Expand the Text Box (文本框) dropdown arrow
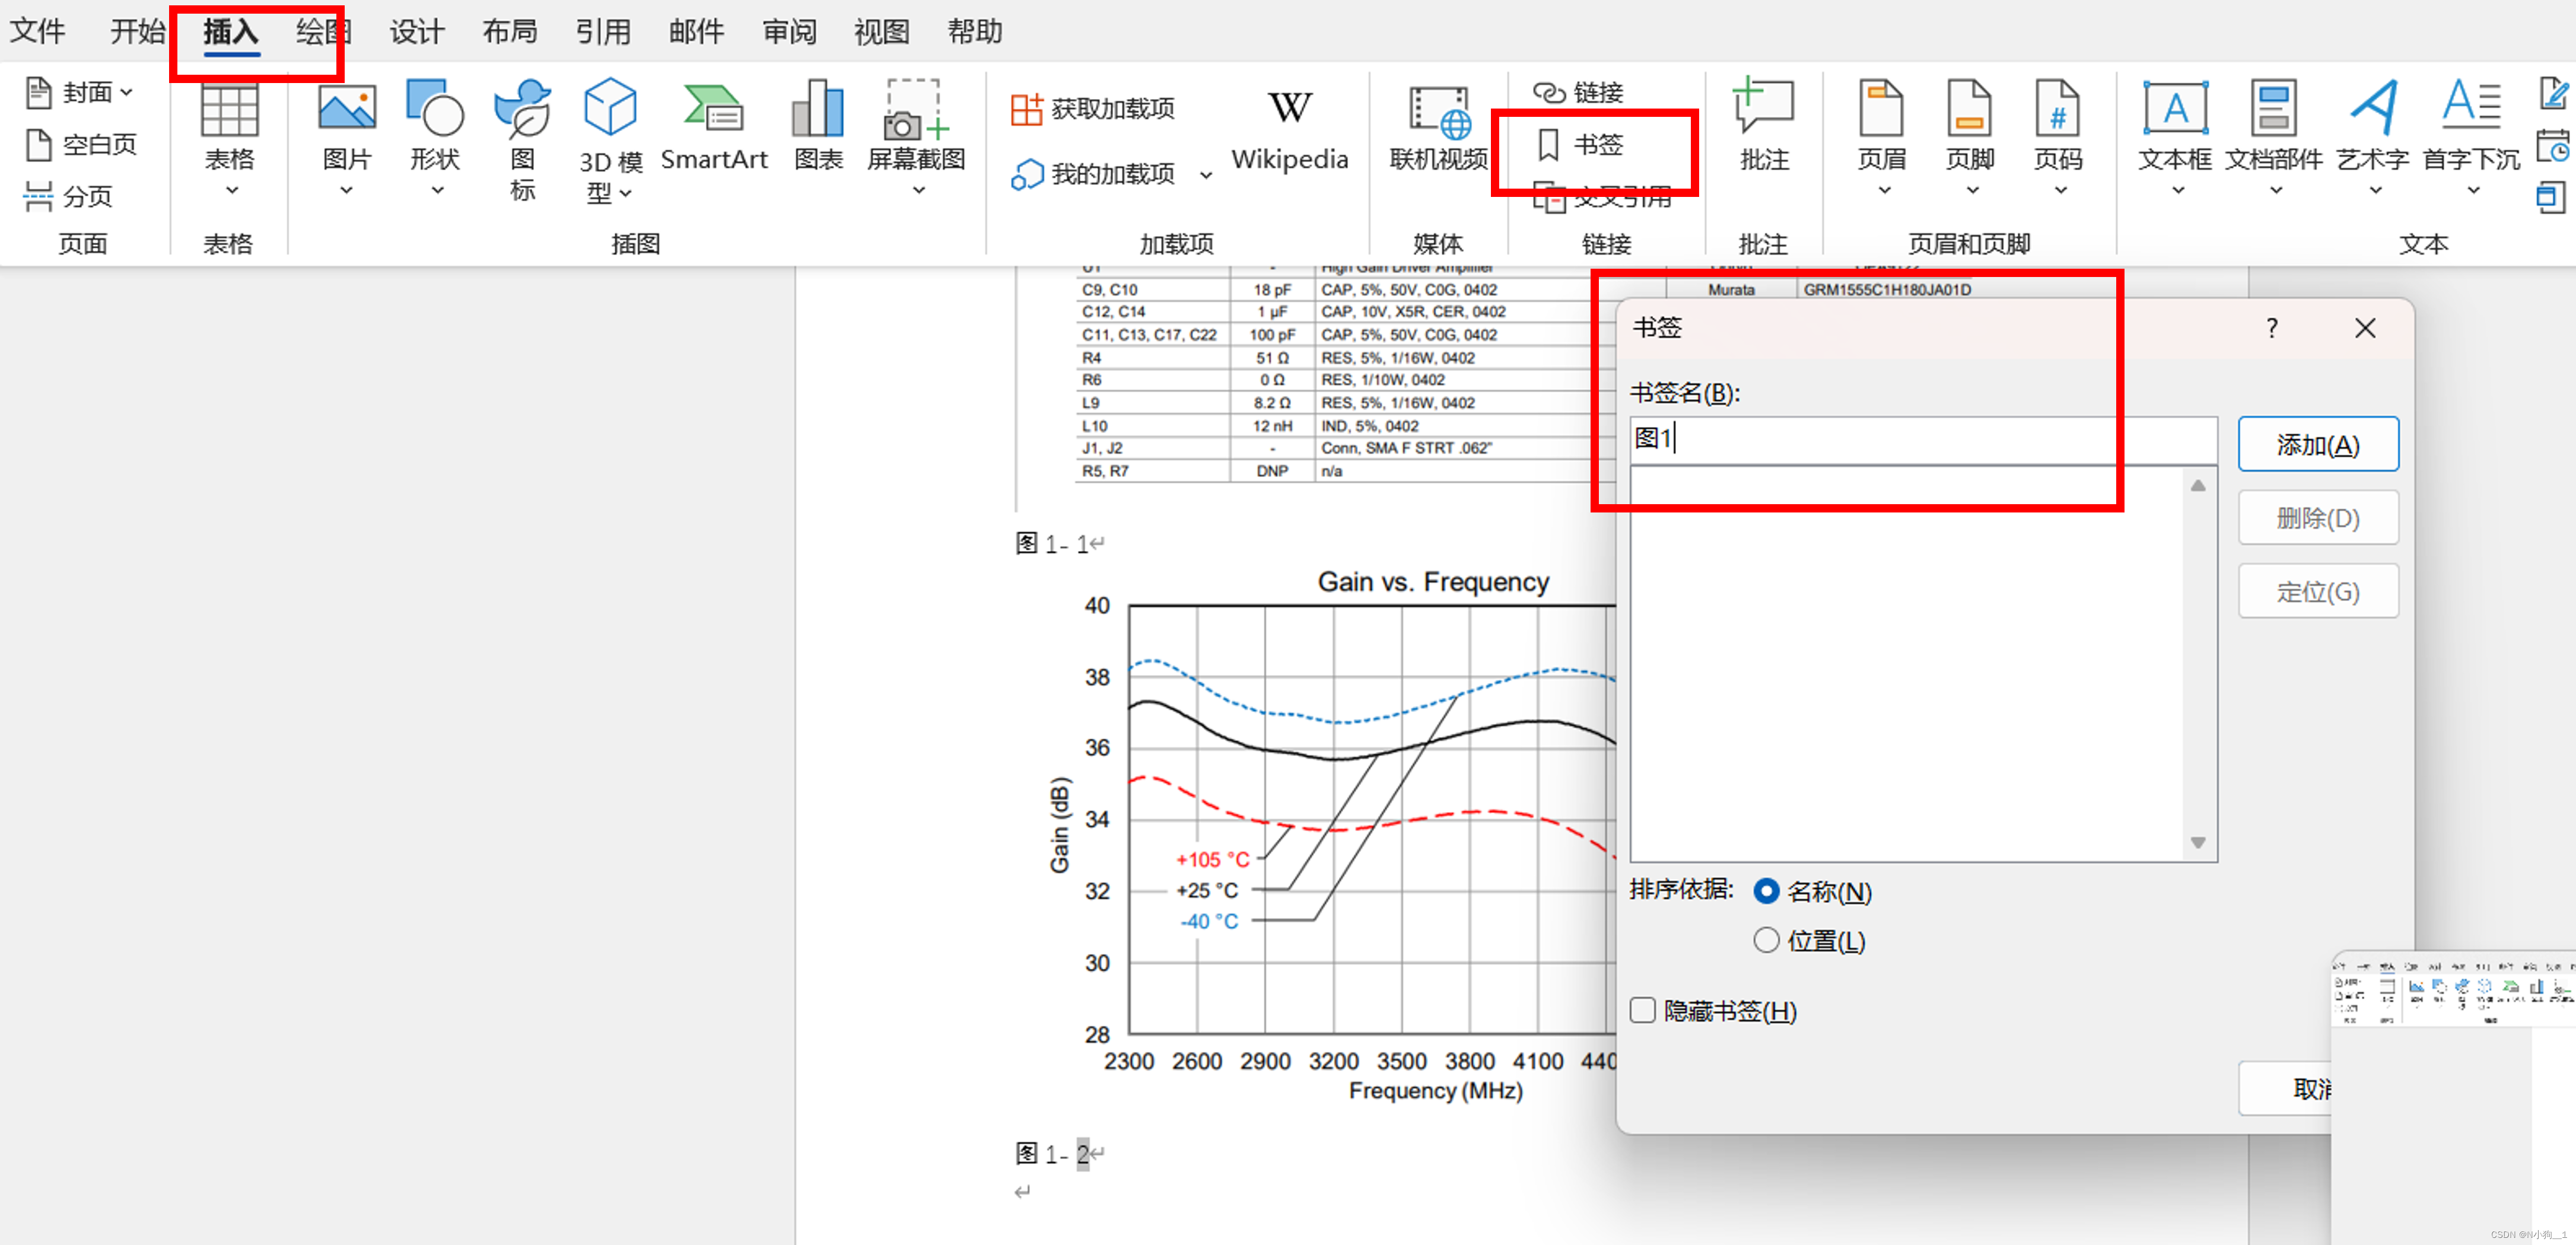 tap(2177, 190)
